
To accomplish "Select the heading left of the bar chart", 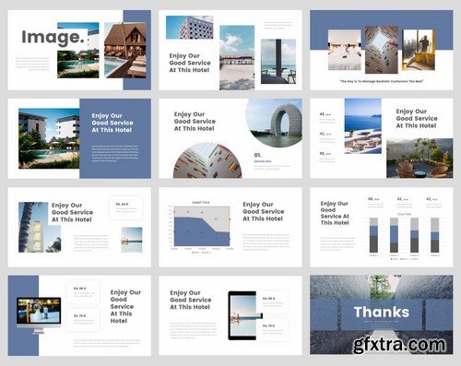I will 335,213.
